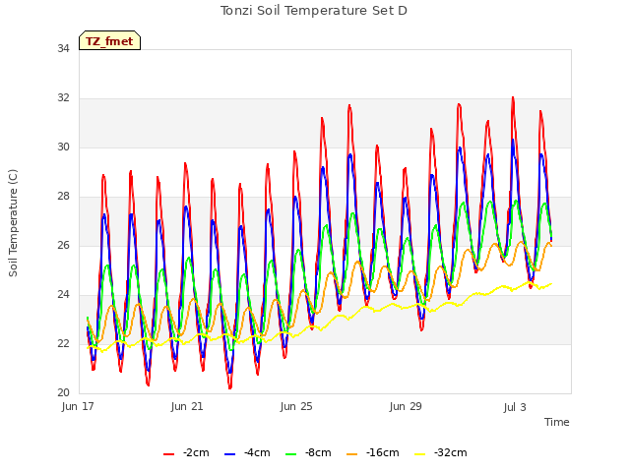Click the 22 y-axis tick label

pyautogui.click(x=63, y=343)
